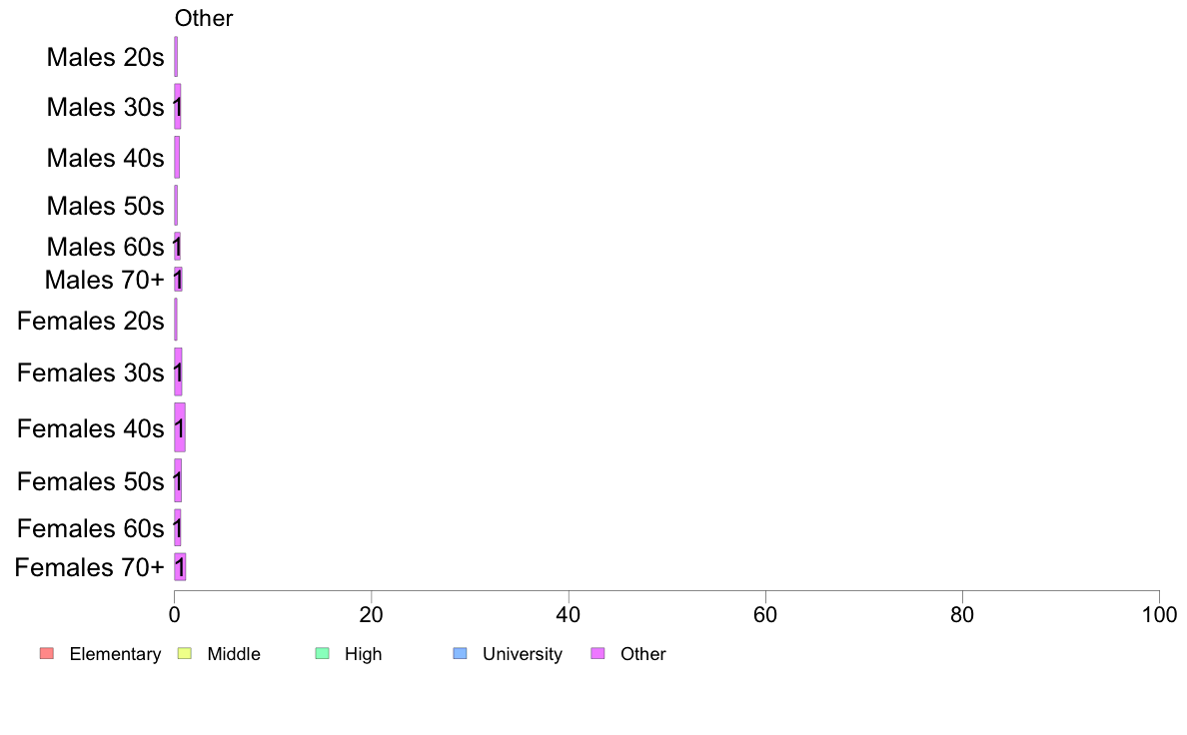Image resolution: width=1187 pixels, height=735 pixels.
Task: Click the Males 70+ bar
Action: (x=178, y=280)
